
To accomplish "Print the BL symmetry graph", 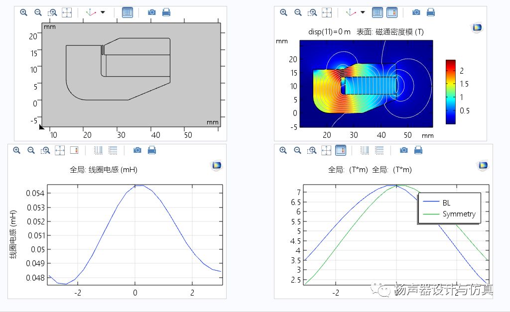I will (x=419, y=150).
